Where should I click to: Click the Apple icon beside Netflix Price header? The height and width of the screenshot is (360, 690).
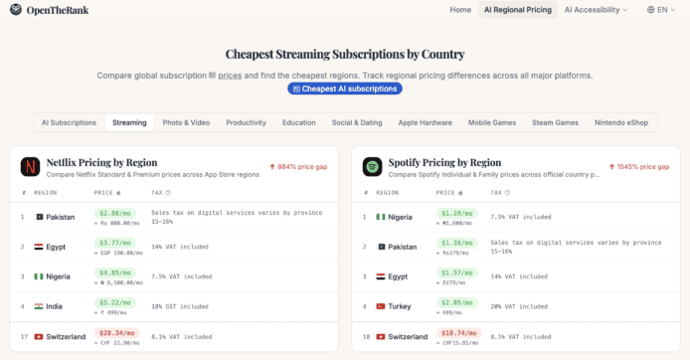pyautogui.click(x=118, y=193)
